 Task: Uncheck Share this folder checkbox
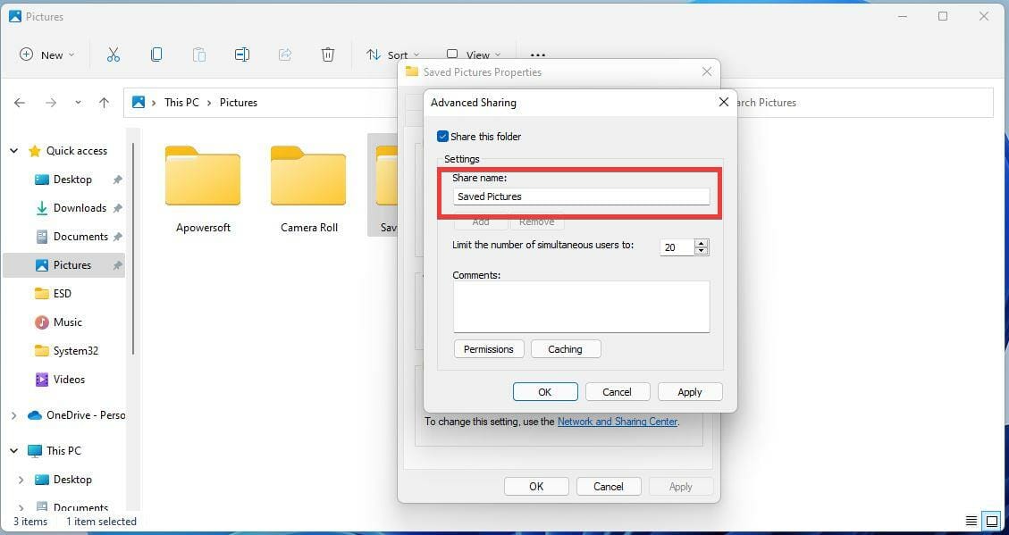point(442,137)
